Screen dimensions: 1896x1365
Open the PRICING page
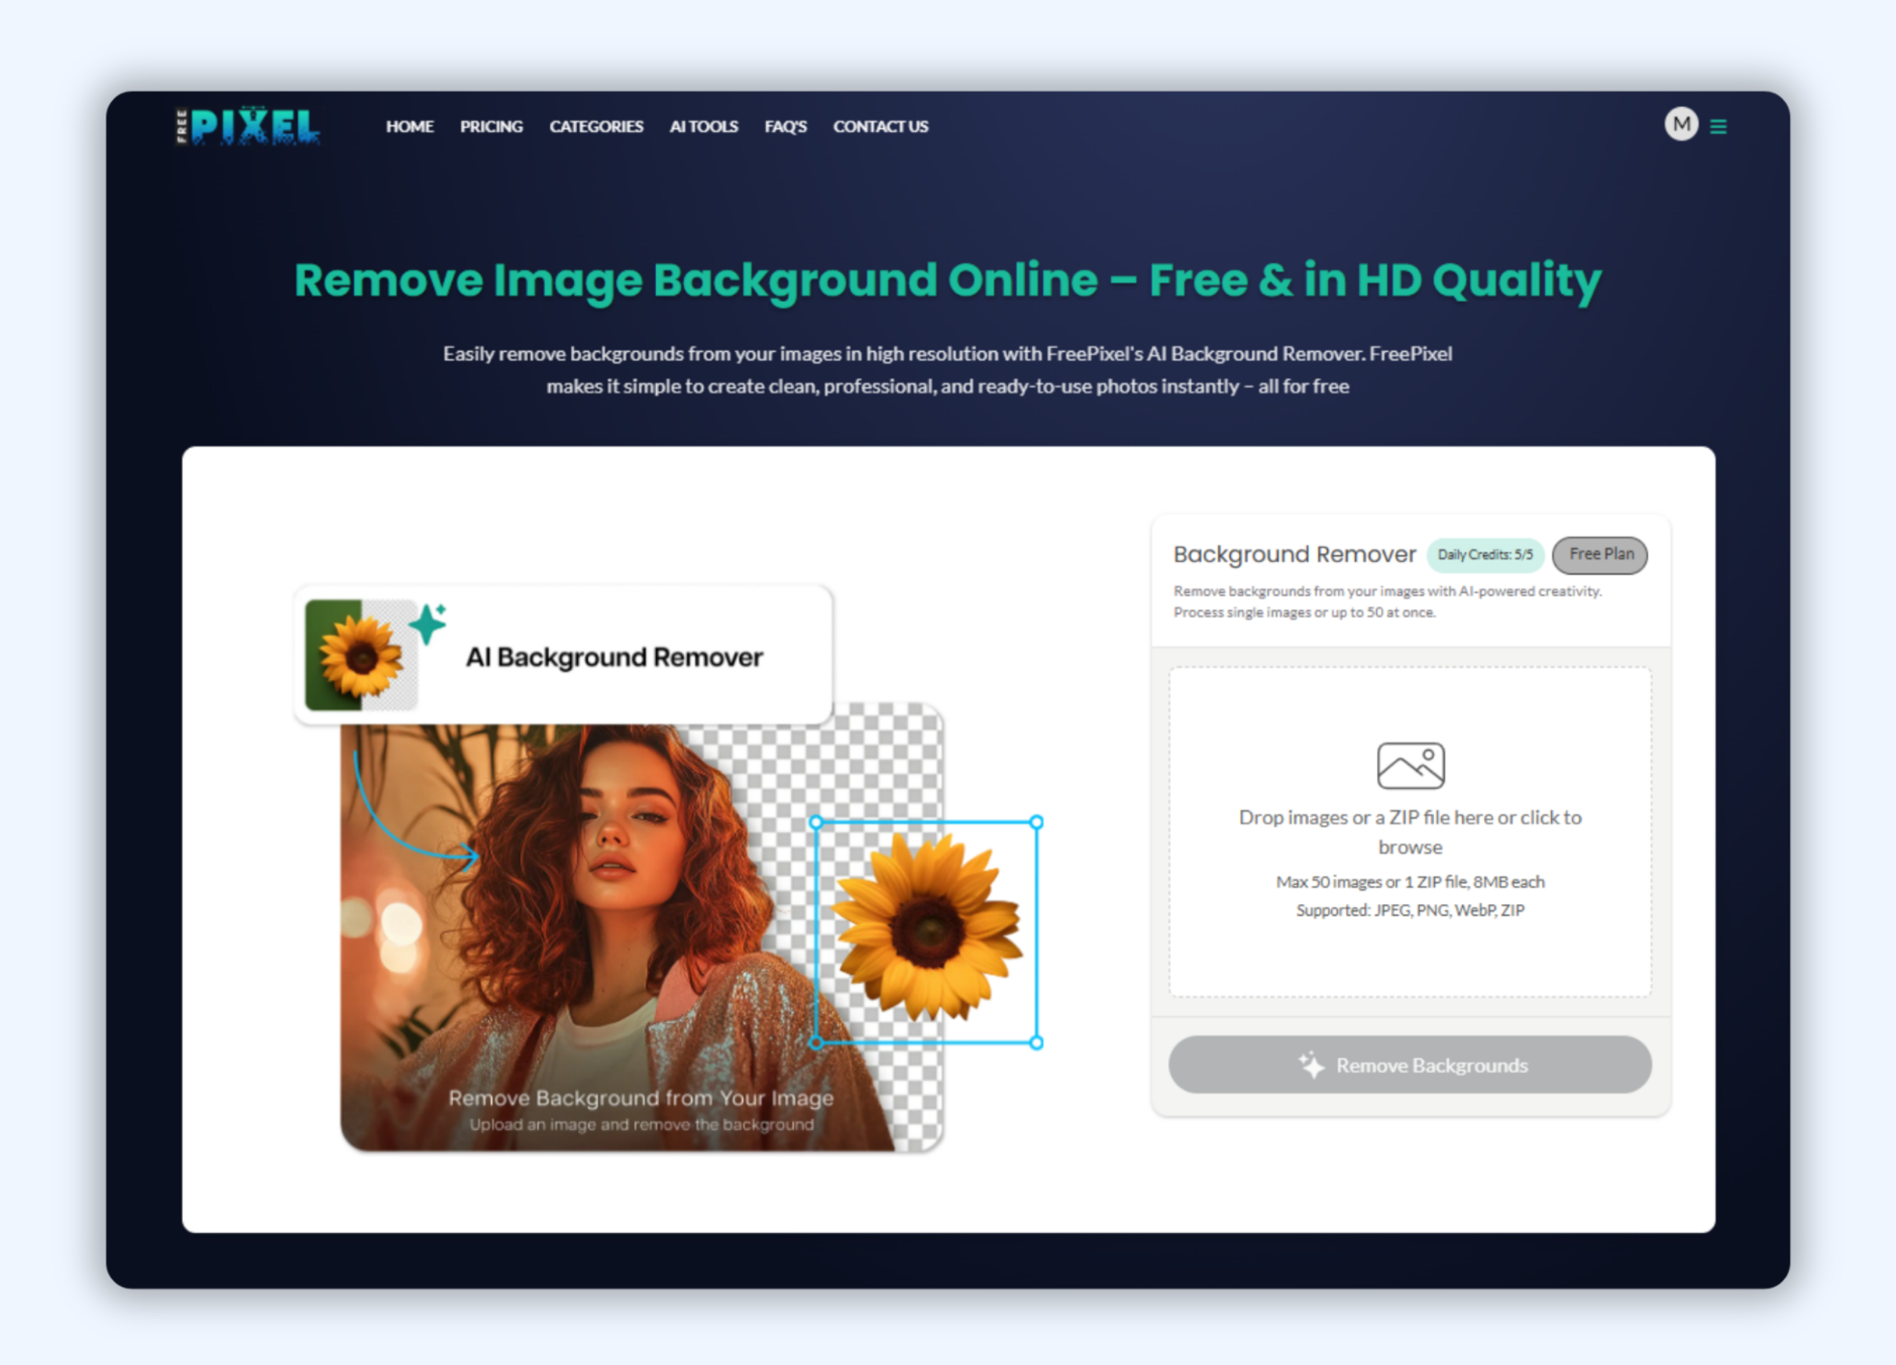tap(491, 127)
